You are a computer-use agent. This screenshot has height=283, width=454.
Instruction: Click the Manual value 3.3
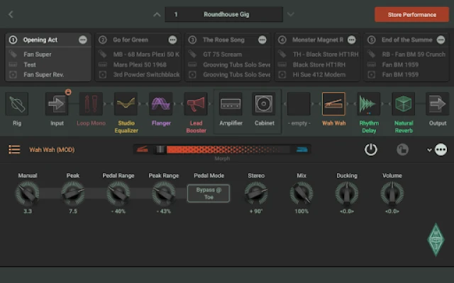pyautogui.click(x=28, y=212)
